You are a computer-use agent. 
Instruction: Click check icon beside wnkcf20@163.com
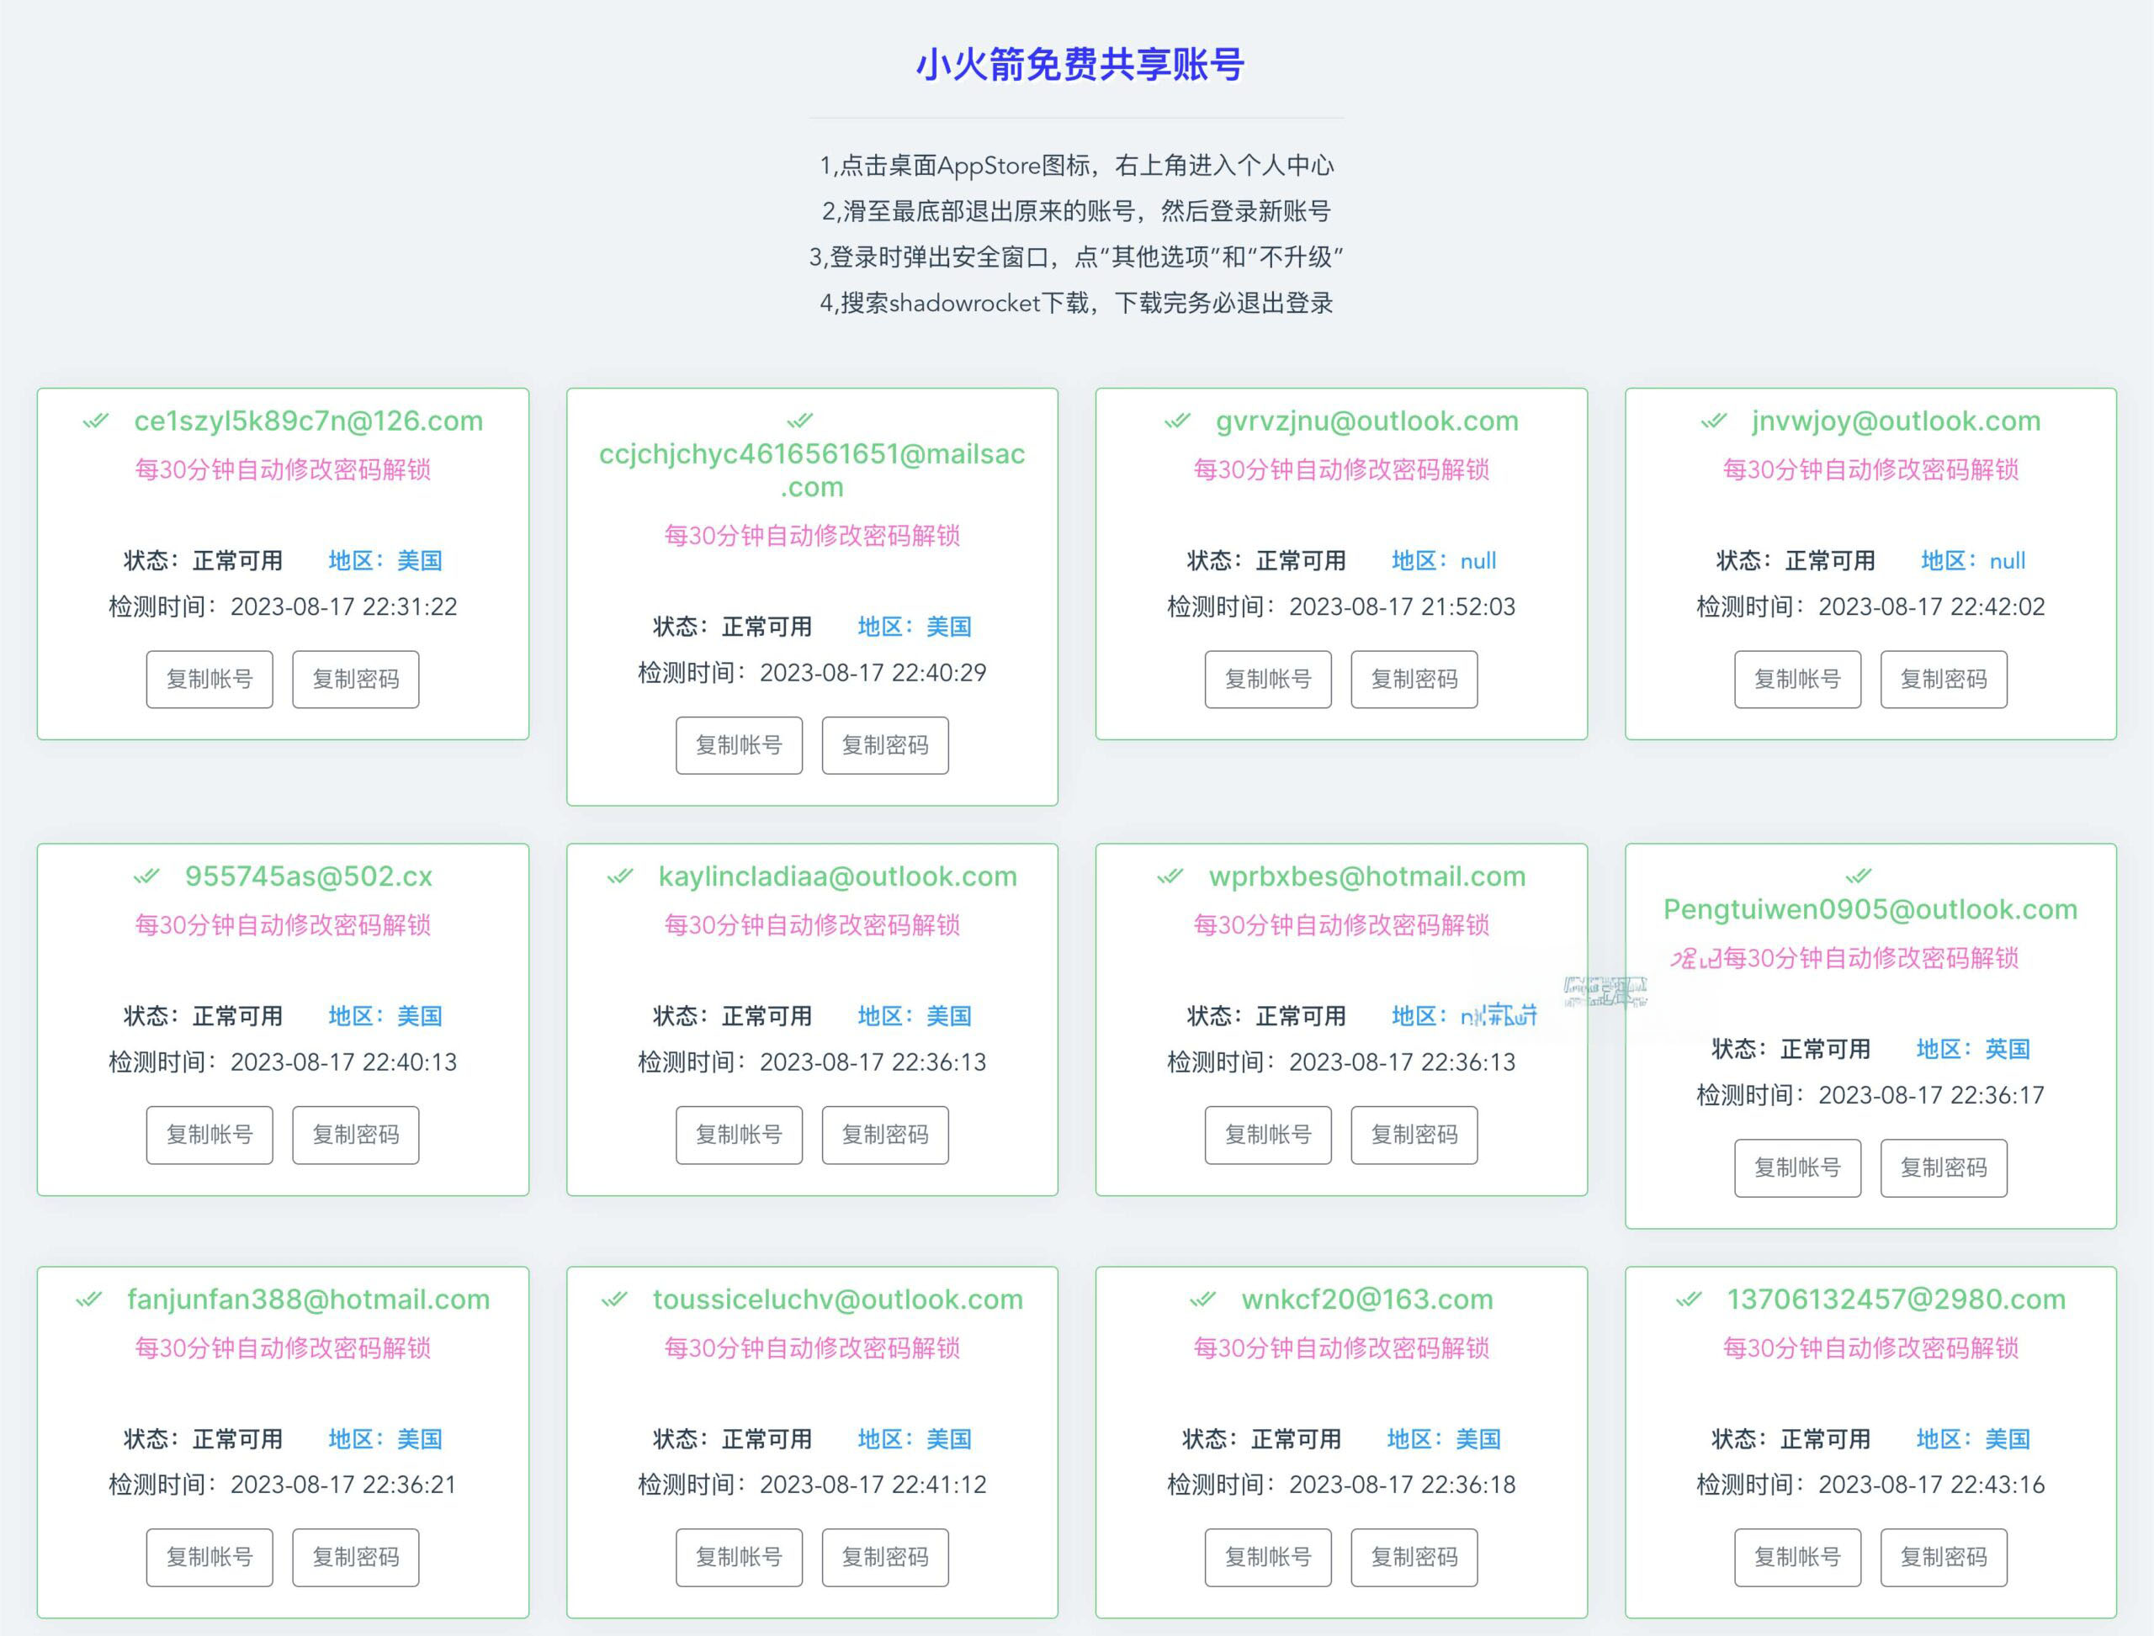1203,1299
